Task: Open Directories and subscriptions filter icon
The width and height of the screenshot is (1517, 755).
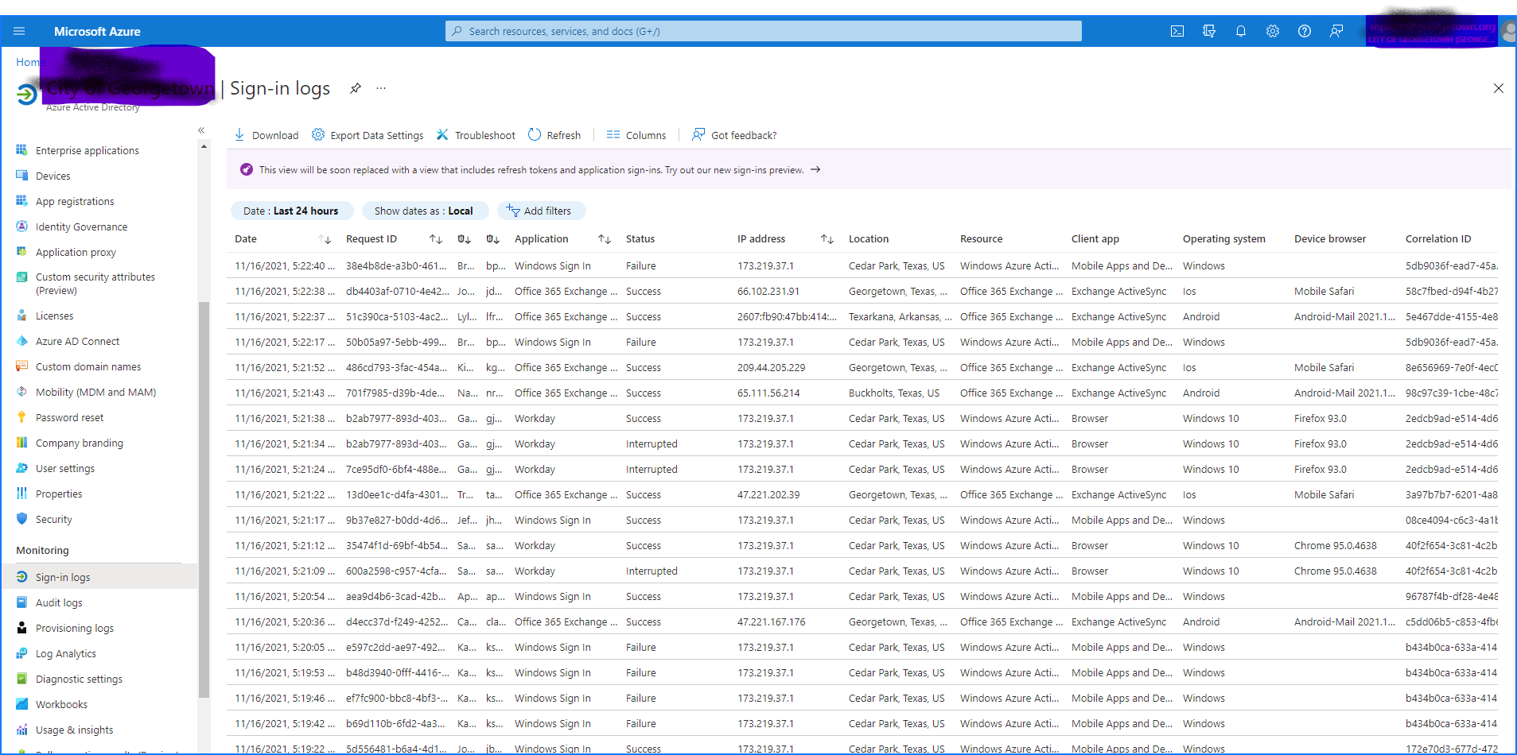Action: (1209, 31)
